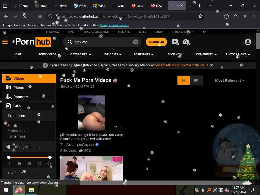
Task: Open the Most Relevant sort dropdown
Action: (230, 80)
